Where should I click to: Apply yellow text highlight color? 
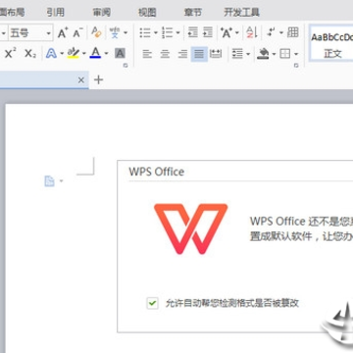click(x=74, y=53)
